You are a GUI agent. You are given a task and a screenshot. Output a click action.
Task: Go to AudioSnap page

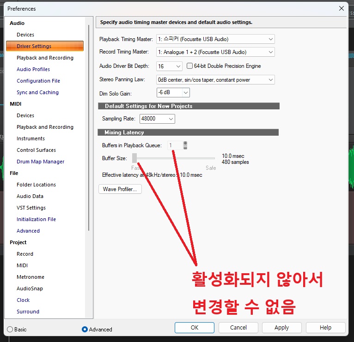(x=30, y=288)
